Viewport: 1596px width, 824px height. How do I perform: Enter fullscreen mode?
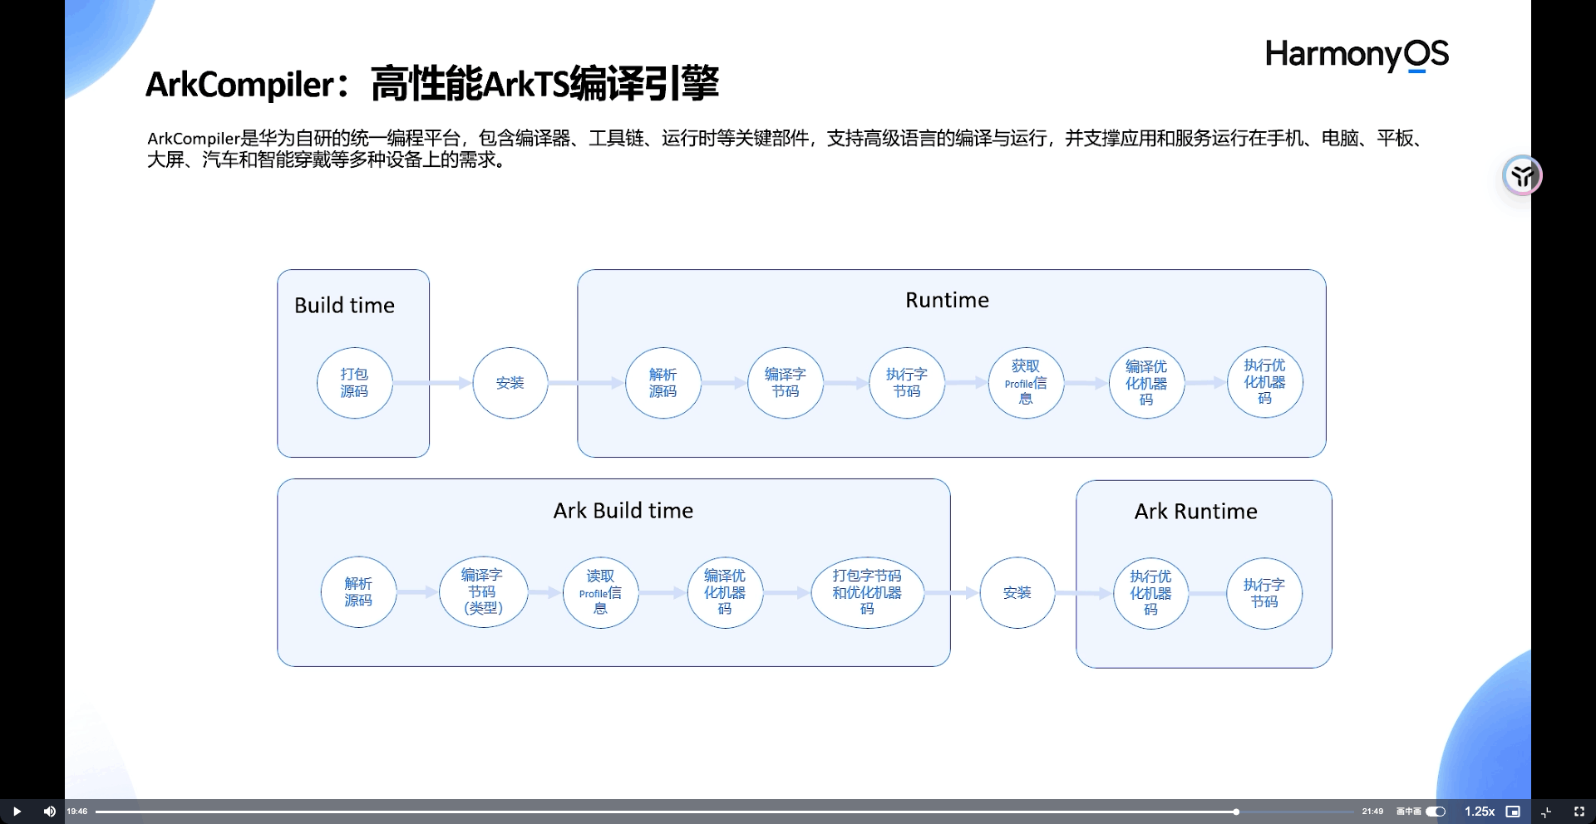click(1579, 812)
